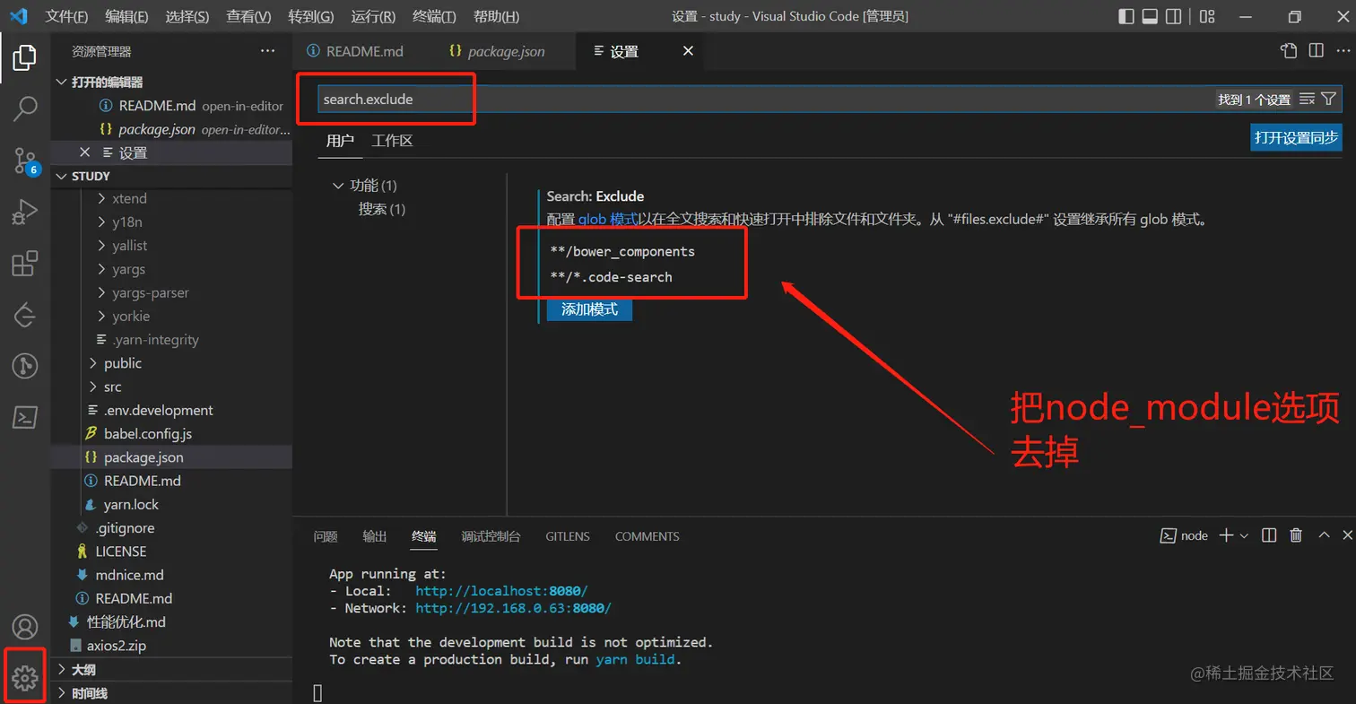Open the Manage gear icon

click(x=25, y=678)
